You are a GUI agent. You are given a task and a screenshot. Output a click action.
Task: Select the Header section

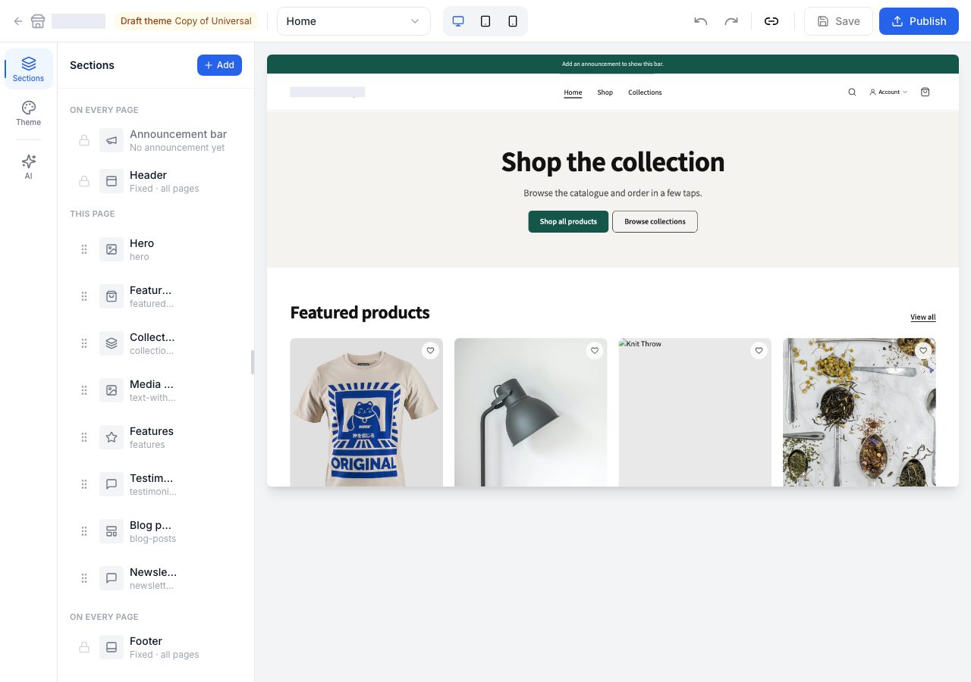[x=156, y=181]
